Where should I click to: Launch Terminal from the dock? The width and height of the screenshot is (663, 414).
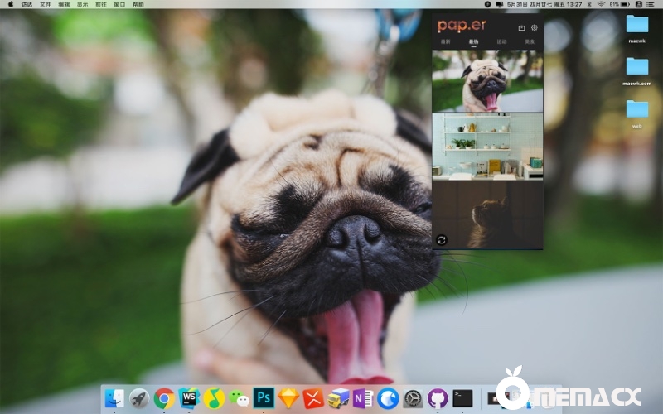(x=462, y=398)
